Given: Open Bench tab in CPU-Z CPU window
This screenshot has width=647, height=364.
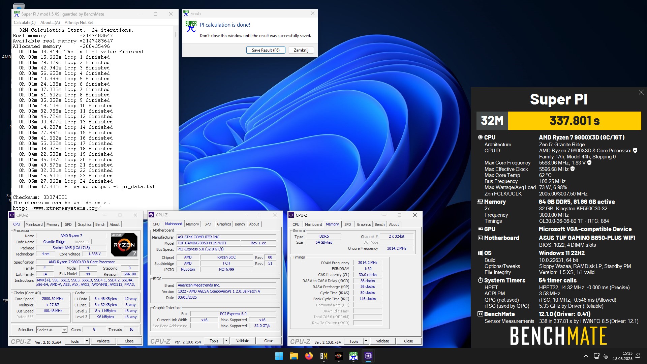Looking at the screenshot, I should pos(100,224).
